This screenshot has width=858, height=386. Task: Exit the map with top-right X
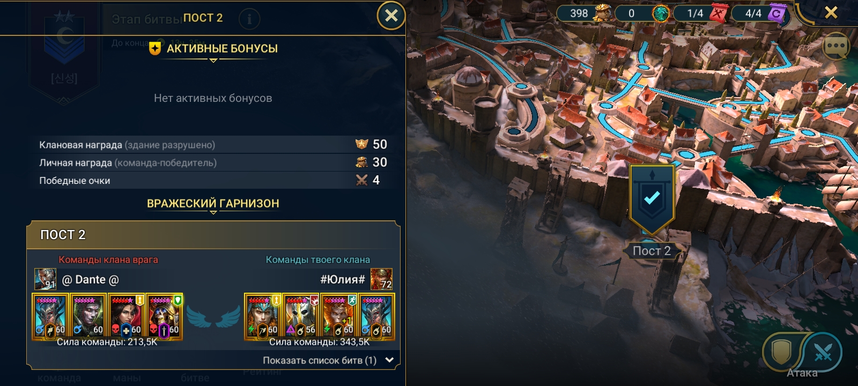831,12
